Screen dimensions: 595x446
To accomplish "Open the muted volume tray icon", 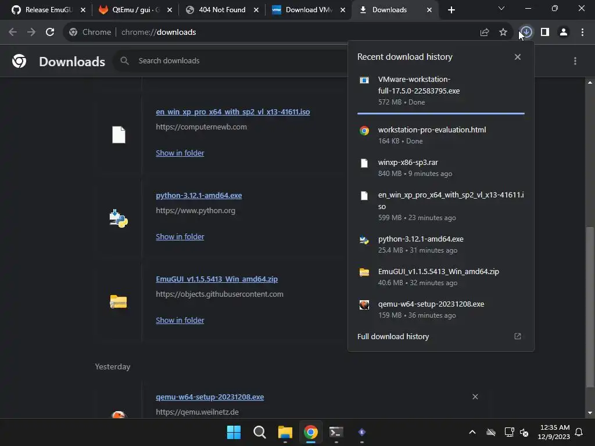I will tap(524, 432).
